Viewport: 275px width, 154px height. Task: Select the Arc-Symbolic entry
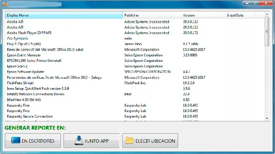point(135,38)
